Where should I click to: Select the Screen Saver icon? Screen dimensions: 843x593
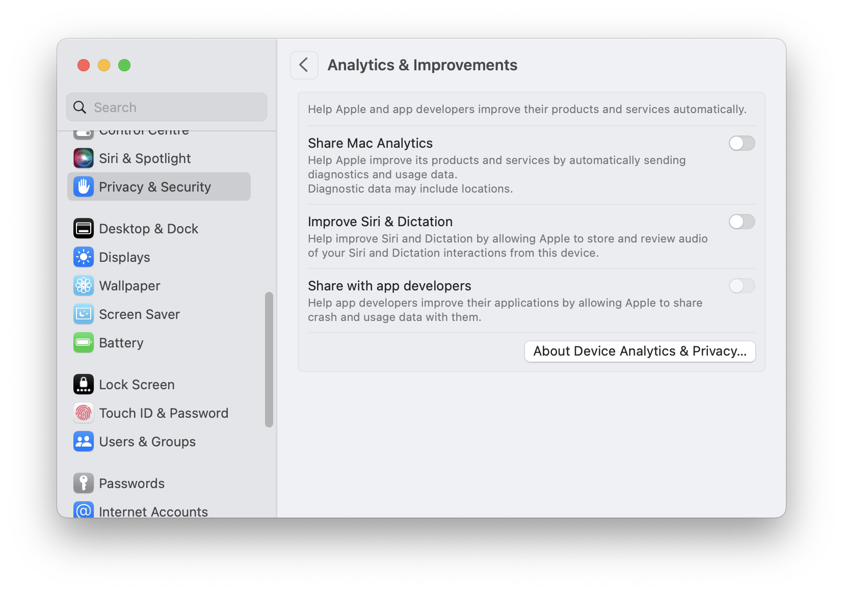coord(84,314)
